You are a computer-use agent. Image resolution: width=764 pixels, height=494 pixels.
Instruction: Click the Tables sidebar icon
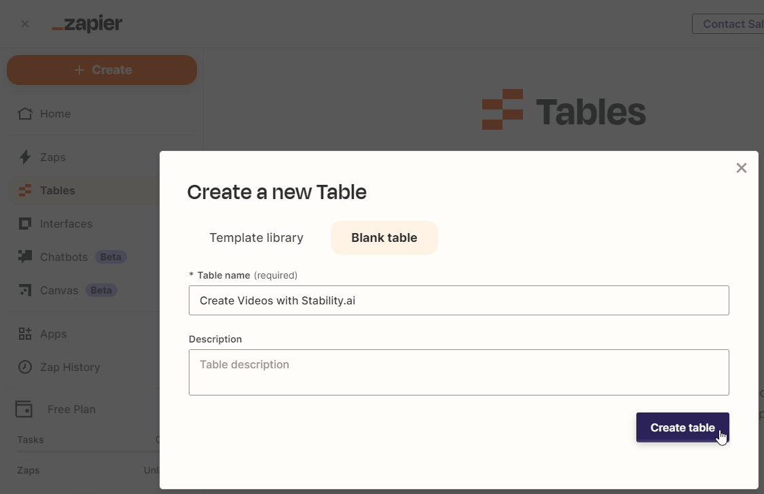coord(25,190)
